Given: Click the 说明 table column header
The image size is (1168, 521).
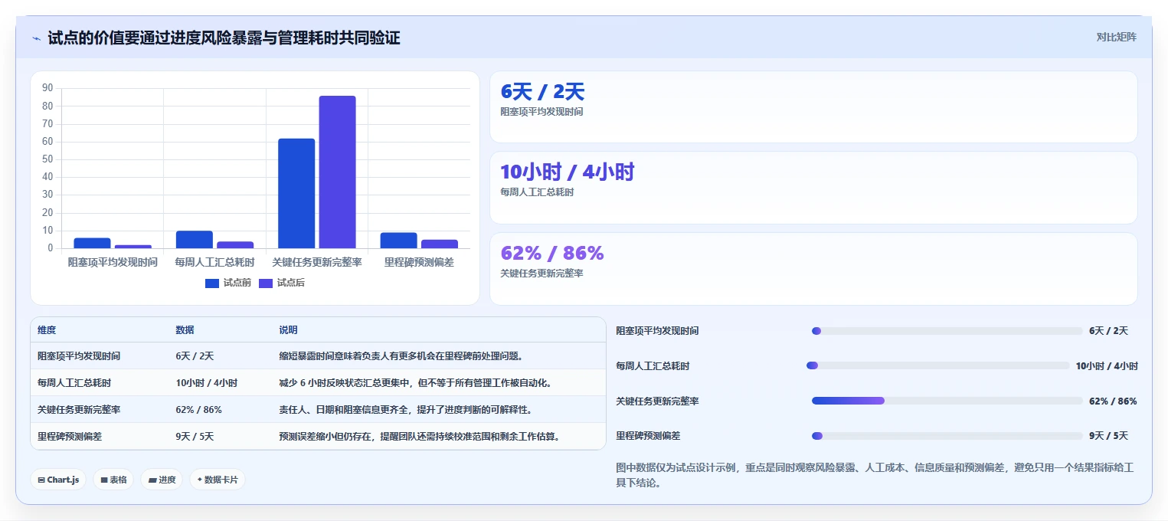Looking at the screenshot, I should tap(288, 330).
